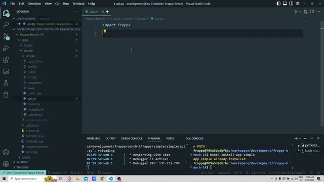Select the python3 terminal instance
The height and width of the screenshot is (182, 324).
(x=310, y=146)
